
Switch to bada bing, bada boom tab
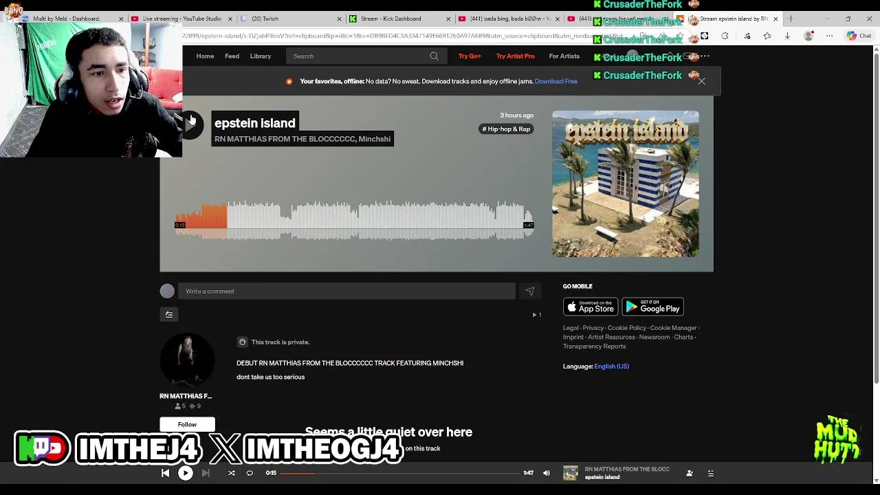pyautogui.click(x=509, y=19)
